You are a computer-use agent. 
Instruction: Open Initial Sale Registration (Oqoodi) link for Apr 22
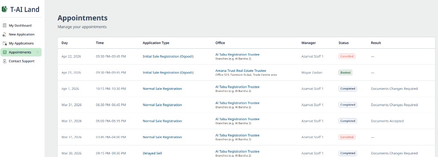(168, 56)
